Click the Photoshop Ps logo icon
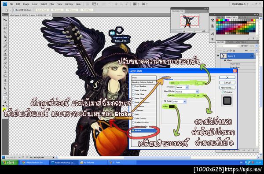 coord(5,4)
